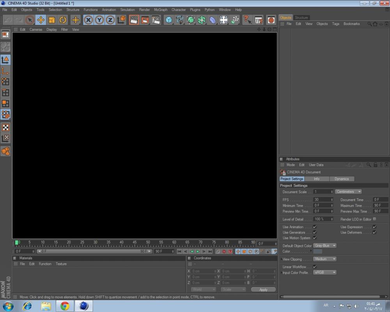Add a Cube primitive object
This screenshot has height=312, width=390.
tap(168, 20)
